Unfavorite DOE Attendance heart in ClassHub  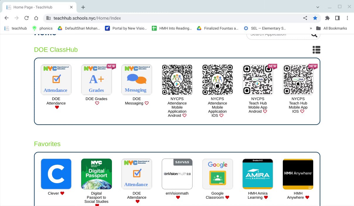[x=57, y=107]
